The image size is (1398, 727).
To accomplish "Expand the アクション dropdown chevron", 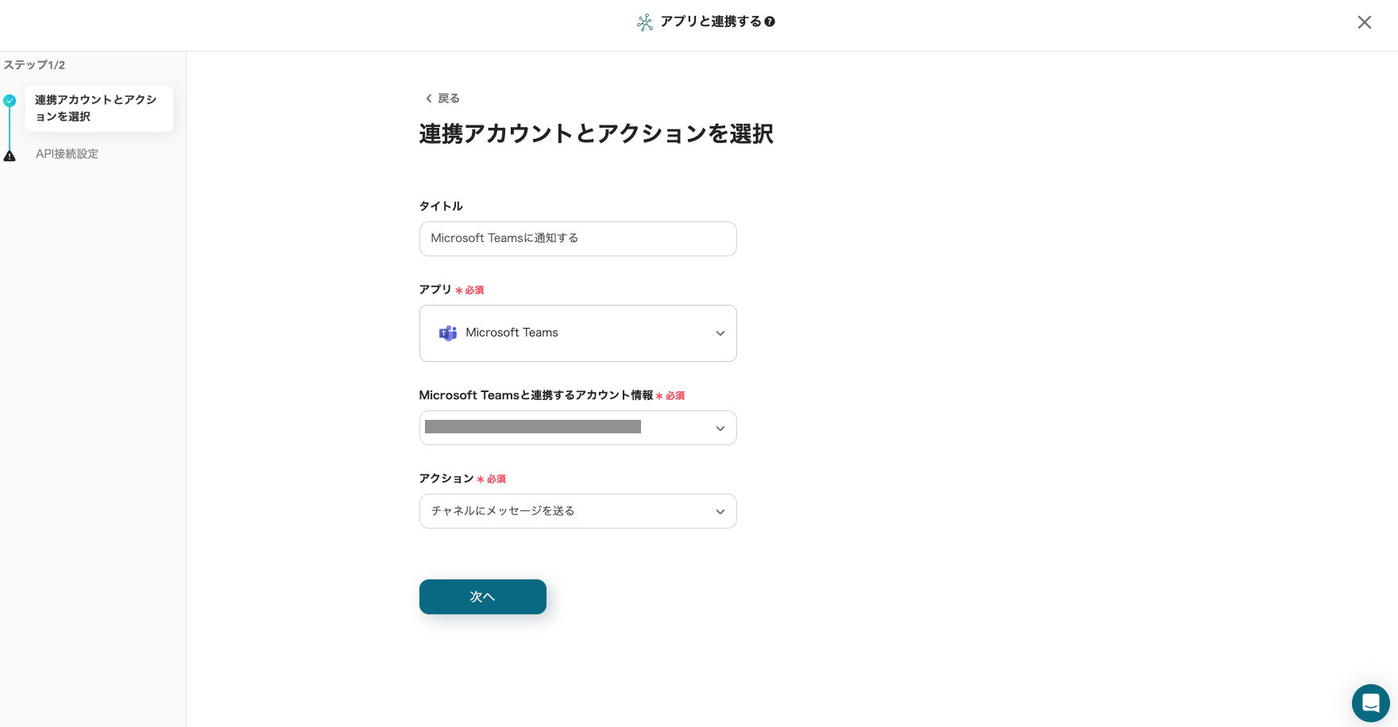I will pyautogui.click(x=720, y=512).
